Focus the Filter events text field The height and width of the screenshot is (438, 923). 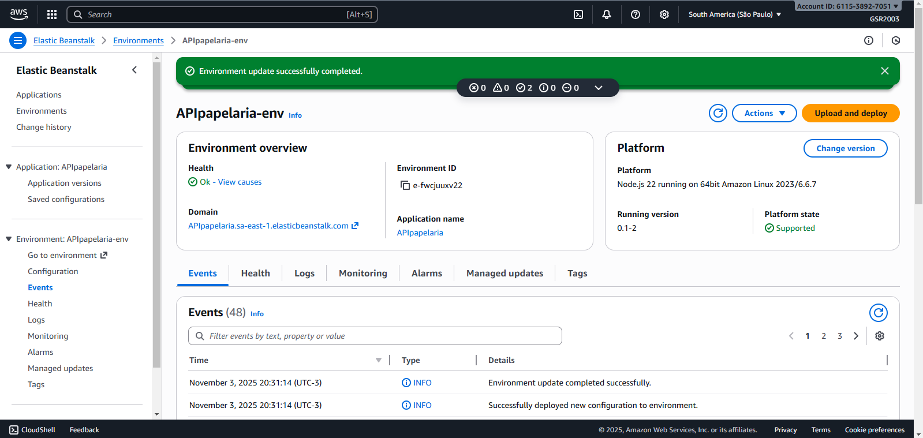point(375,336)
